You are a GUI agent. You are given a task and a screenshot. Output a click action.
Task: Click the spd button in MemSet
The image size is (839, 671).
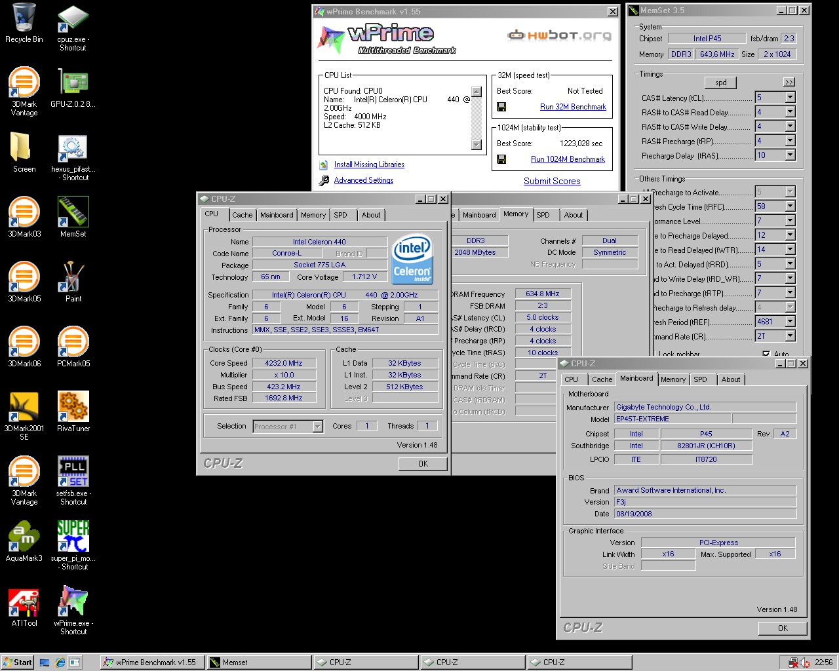pos(721,83)
